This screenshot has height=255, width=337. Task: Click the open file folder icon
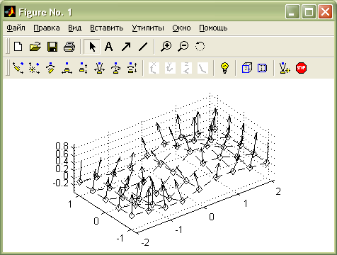point(35,46)
